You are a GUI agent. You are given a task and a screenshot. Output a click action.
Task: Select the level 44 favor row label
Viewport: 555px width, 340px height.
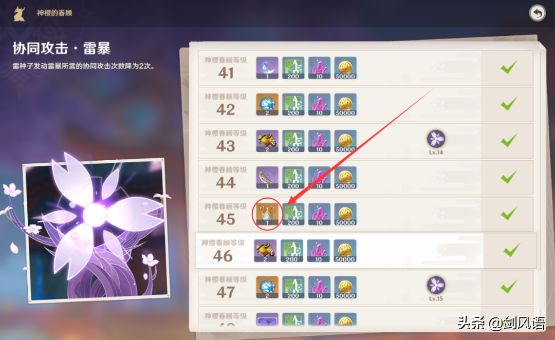pos(226,178)
